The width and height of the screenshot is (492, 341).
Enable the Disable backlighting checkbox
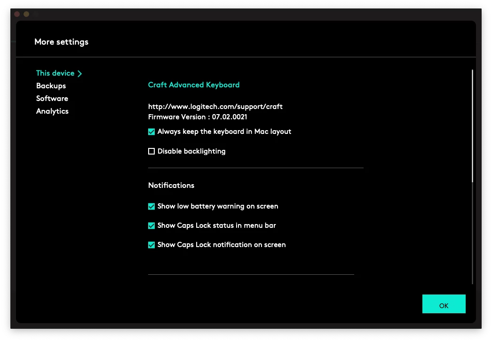click(x=151, y=151)
